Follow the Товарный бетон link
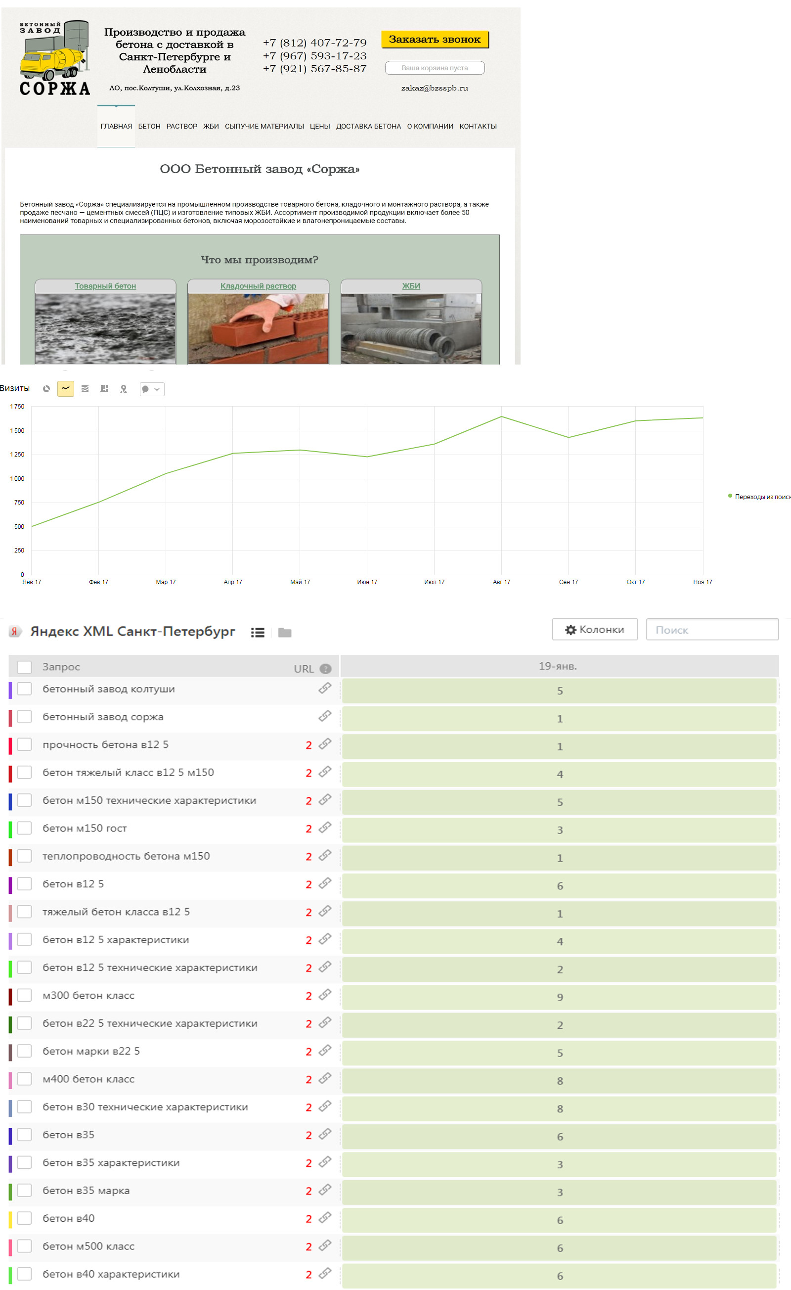 coord(105,286)
